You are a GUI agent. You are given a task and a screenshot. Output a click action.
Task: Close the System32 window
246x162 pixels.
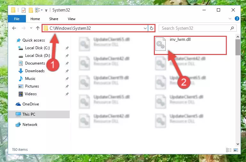(x=233, y=10)
